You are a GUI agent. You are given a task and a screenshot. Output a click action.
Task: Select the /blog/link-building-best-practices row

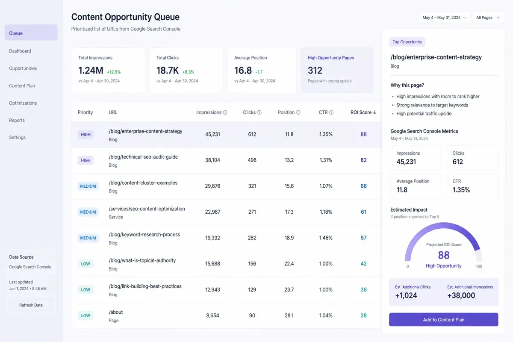coord(226,290)
